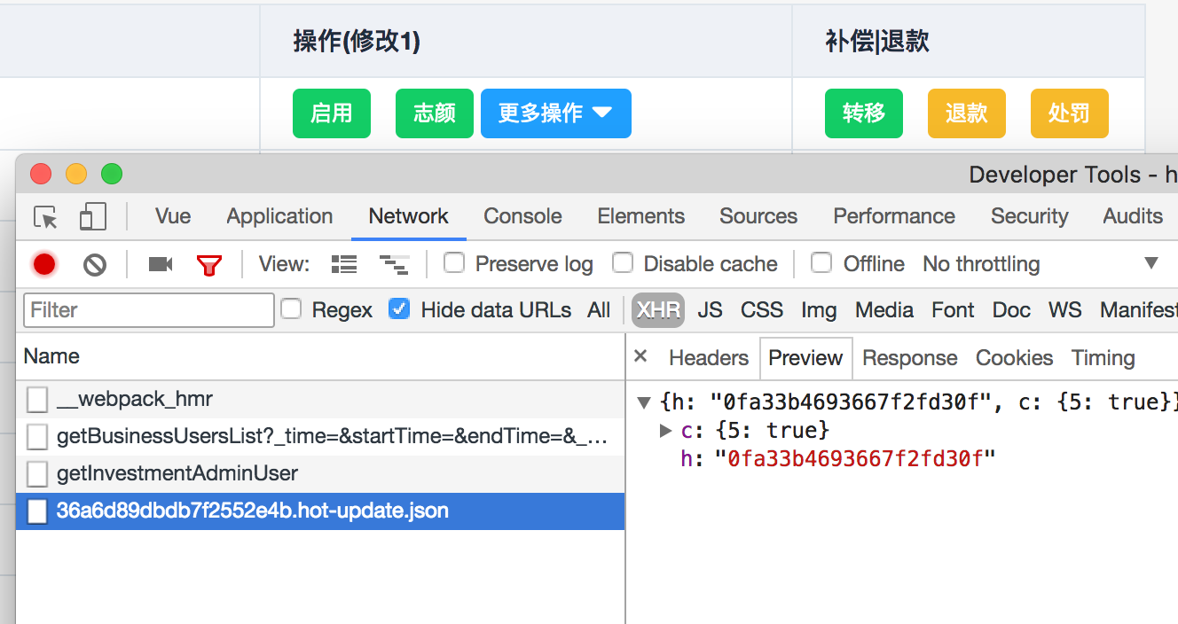Switch to the Application tab
Viewport: 1178px width, 624px height.
pyautogui.click(x=279, y=216)
